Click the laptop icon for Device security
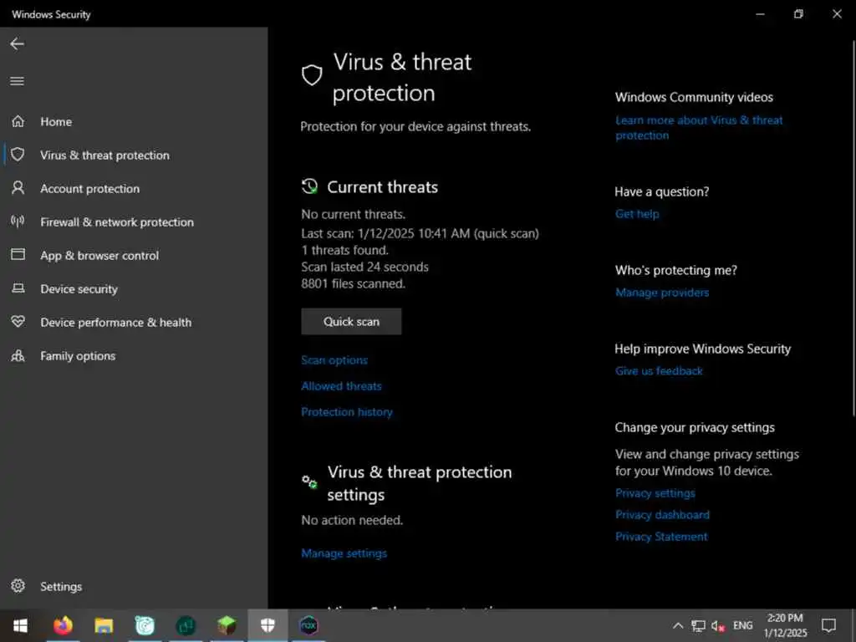 pos(18,288)
